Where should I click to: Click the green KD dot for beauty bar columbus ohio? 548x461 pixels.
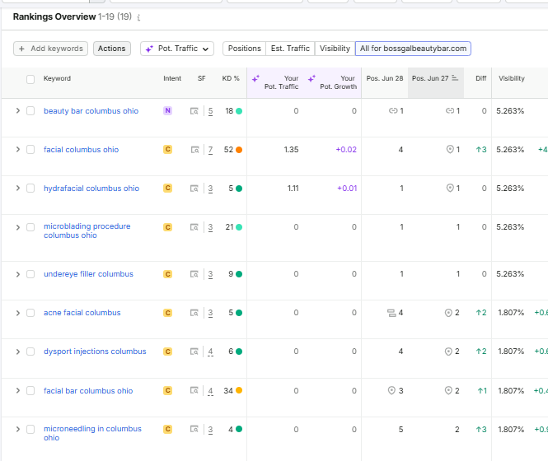[239, 111]
